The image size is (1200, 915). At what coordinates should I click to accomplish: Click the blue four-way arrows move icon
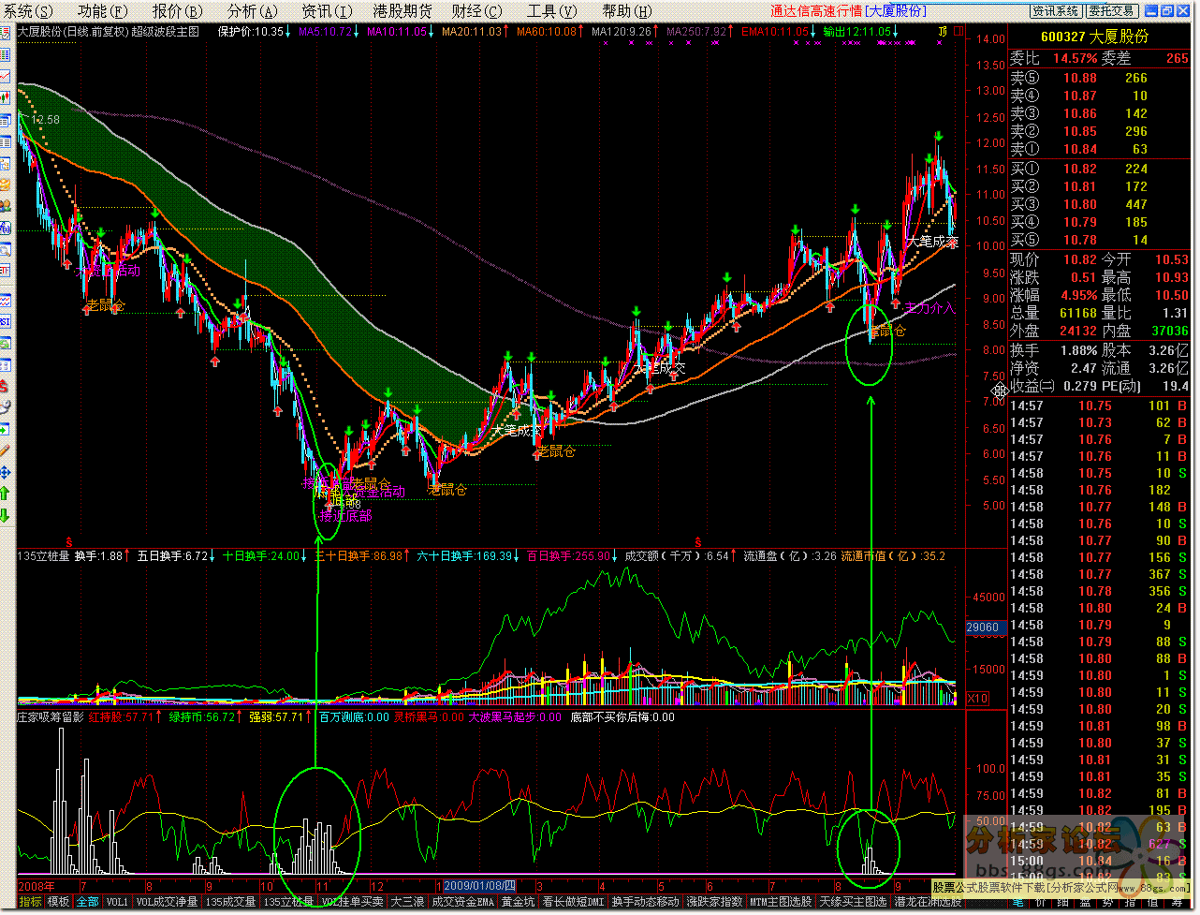point(7,471)
